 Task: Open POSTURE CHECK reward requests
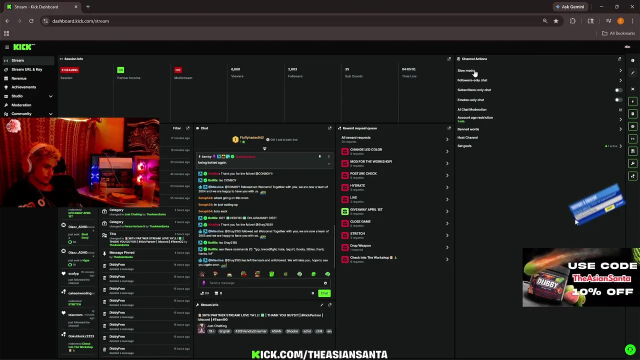pos(395,175)
